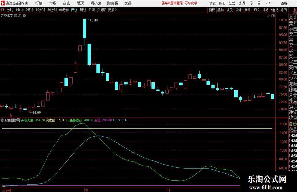The image size is (297, 192).
Task: Open the customer service headset icon
Action: pyautogui.click(x=251, y=3)
